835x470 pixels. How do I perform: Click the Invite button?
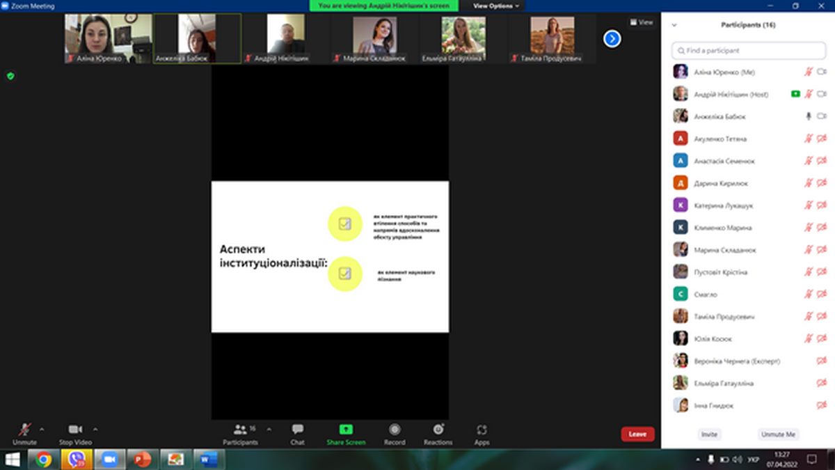(x=709, y=434)
